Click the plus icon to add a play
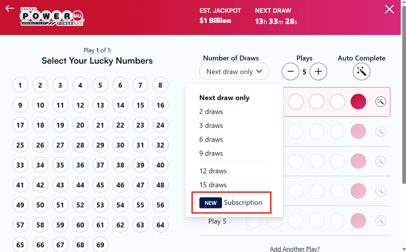The image size is (406, 252). (x=318, y=71)
